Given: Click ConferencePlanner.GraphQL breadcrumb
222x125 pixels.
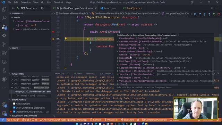Looking at the screenshot, I should pyautogui.click(x=74, y=14).
